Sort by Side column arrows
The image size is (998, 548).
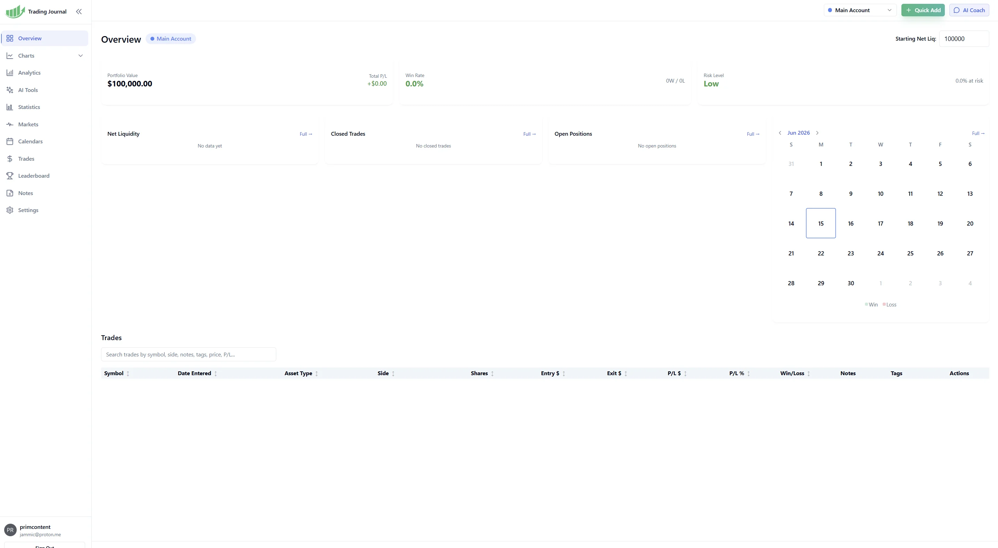pos(393,373)
